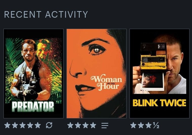
Task: Click the first star under Woman of the Hour
Action: pos(70,125)
